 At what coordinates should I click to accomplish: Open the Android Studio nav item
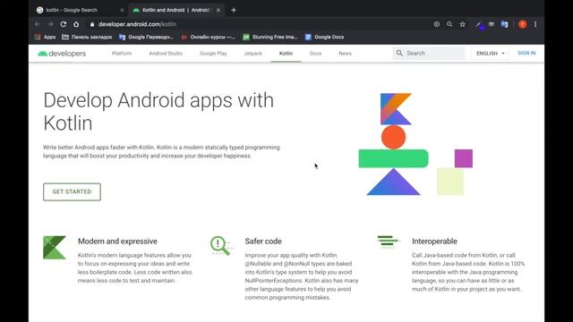166,54
